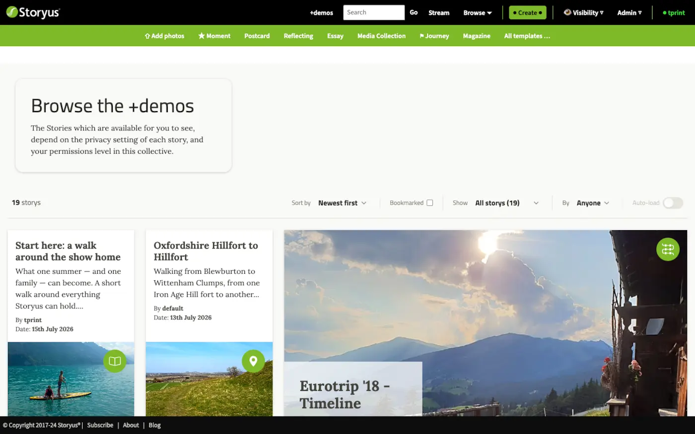This screenshot has height=434, width=695.
Task: Click the eye icon beside Visibility
Action: point(567,12)
